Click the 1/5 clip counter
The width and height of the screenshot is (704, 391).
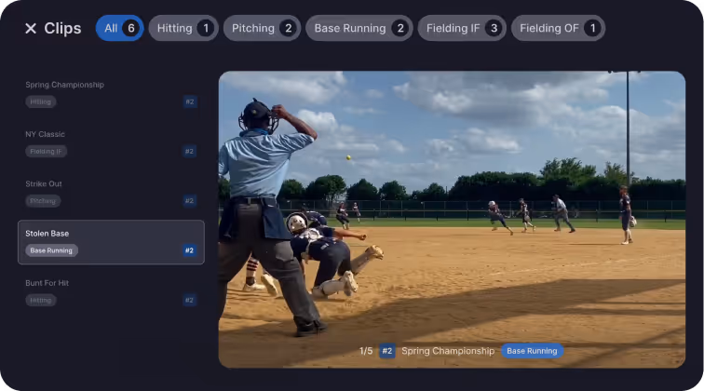(x=366, y=351)
